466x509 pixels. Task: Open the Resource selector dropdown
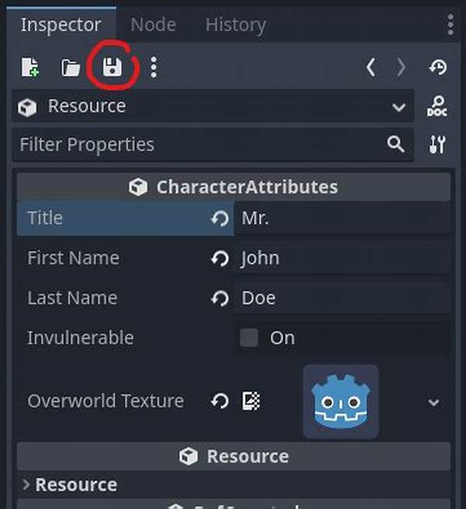coord(213,106)
